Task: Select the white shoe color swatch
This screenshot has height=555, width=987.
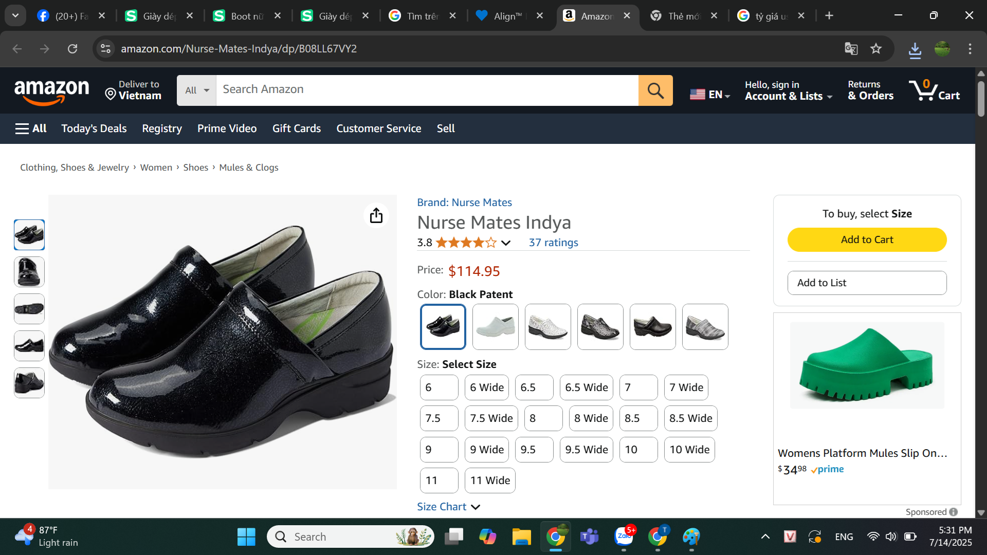Action: click(x=495, y=327)
